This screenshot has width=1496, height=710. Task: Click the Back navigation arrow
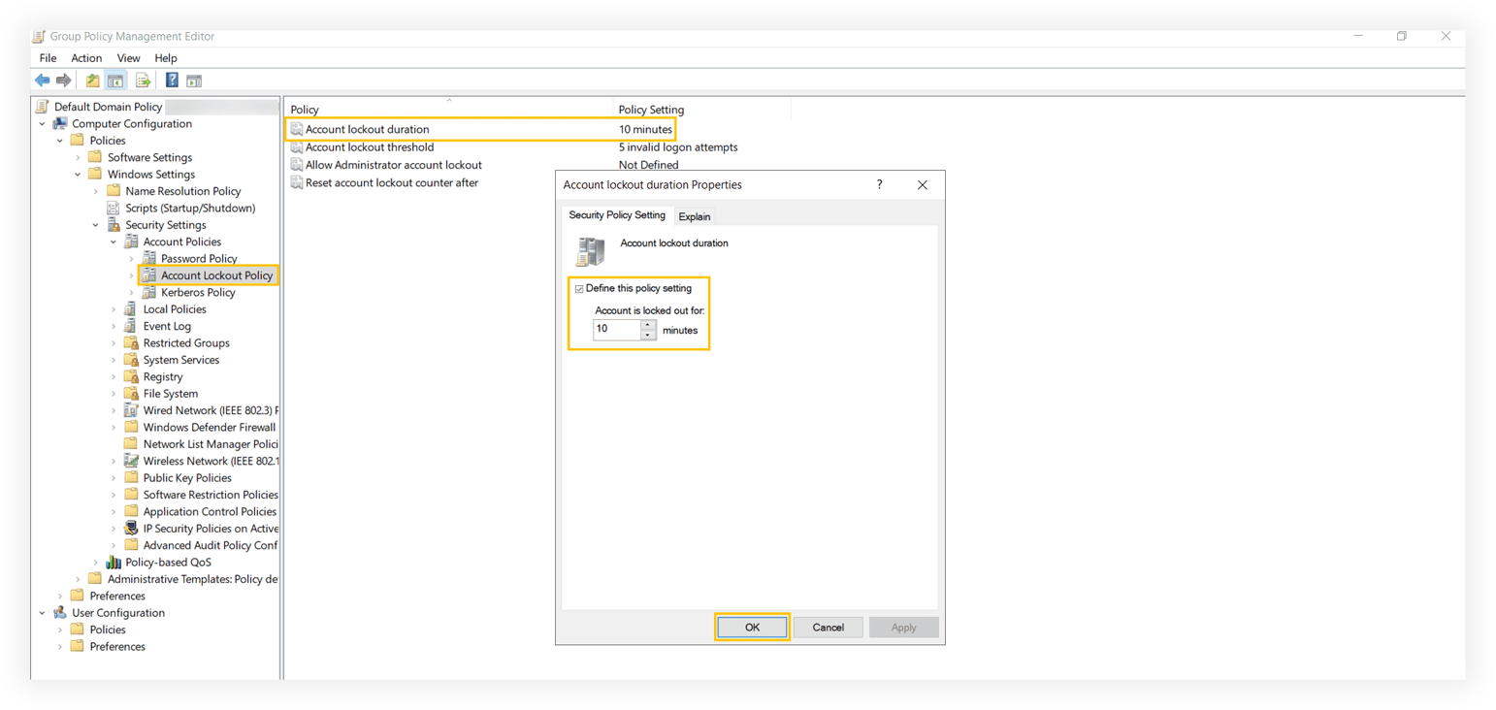(42, 80)
